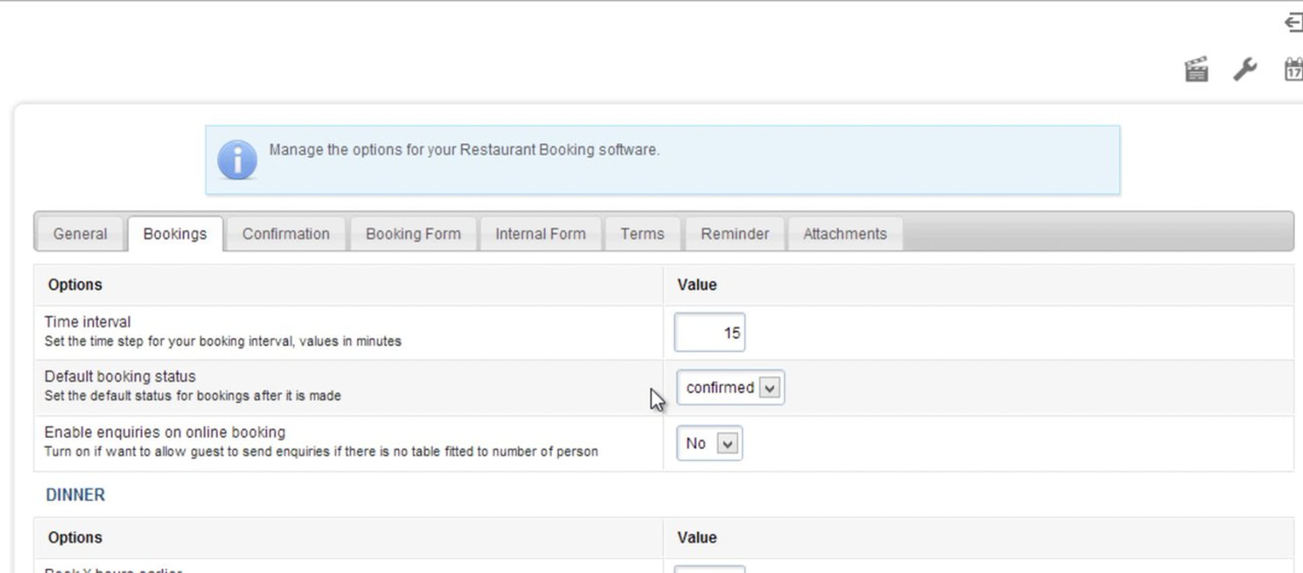The height and width of the screenshot is (573, 1303).
Task: Click the Manage the options banner text
Action: coord(464,150)
